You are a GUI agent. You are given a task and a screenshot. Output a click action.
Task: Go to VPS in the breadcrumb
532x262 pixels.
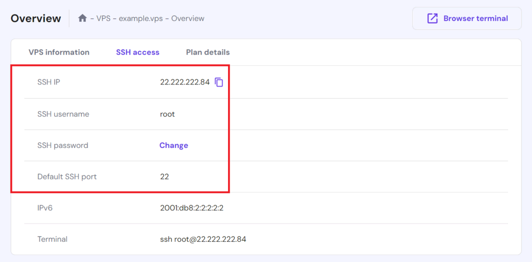click(103, 18)
